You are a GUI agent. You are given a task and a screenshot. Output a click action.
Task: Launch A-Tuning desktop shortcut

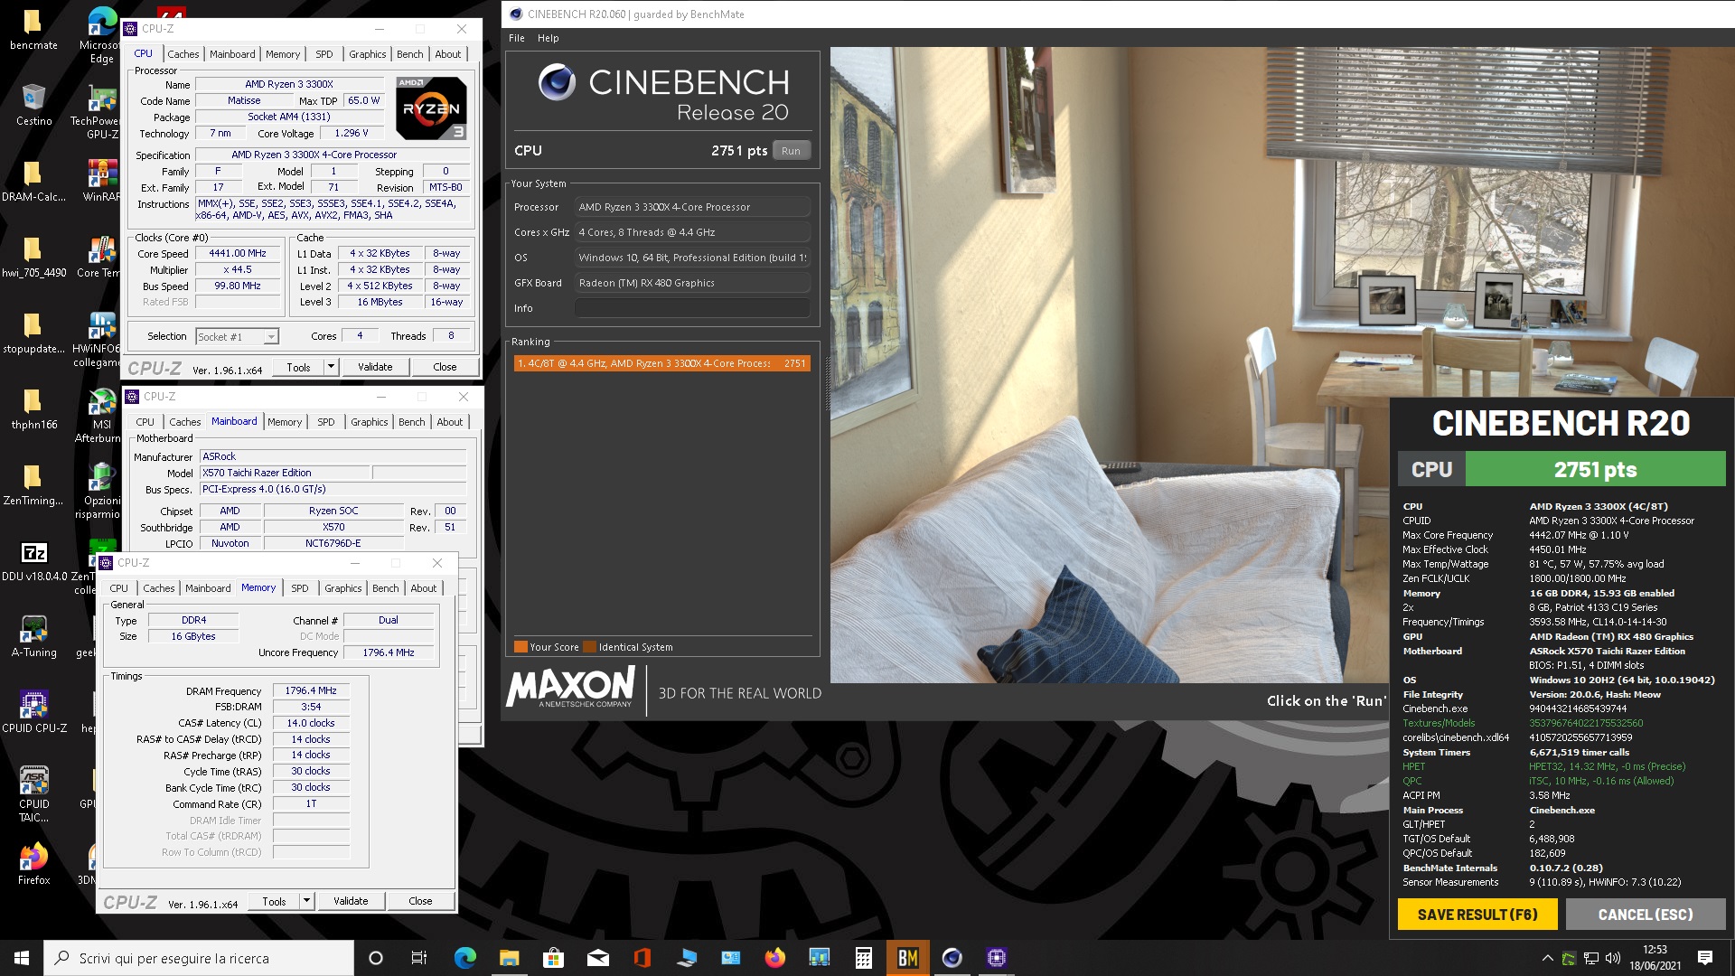[x=33, y=636]
